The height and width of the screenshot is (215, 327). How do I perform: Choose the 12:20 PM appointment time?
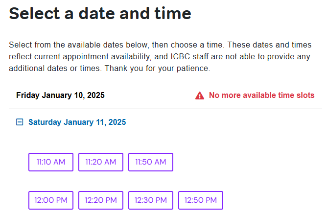coord(101,200)
